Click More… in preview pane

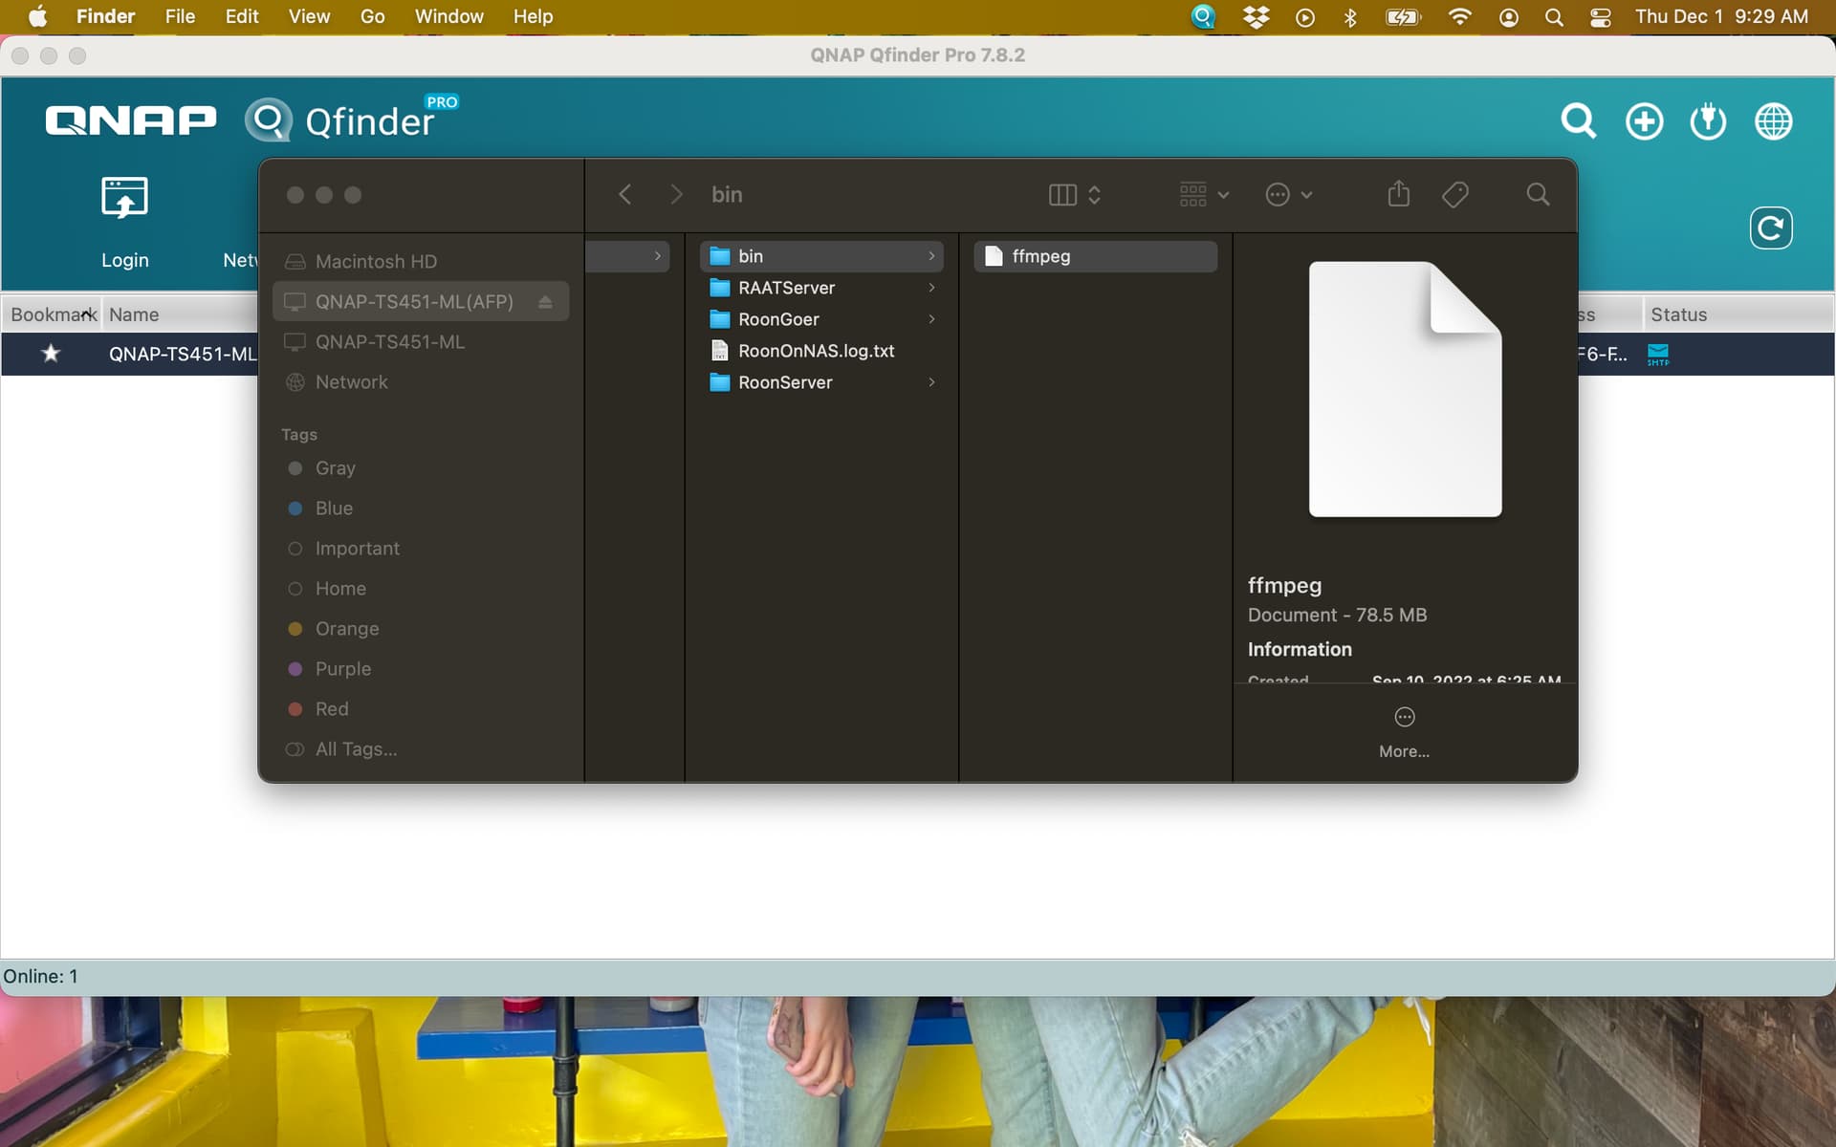point(1404,732)
